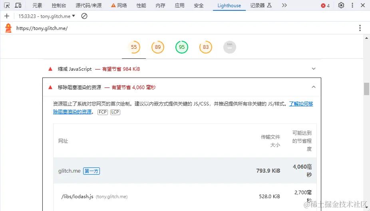Viewport: 370px width, 211px height.
Task: Click the LCP metric tag
Action: click(115, 112)
